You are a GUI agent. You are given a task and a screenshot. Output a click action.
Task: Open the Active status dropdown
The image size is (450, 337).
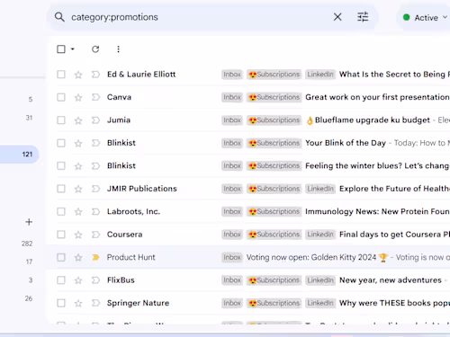pos(425,18)
